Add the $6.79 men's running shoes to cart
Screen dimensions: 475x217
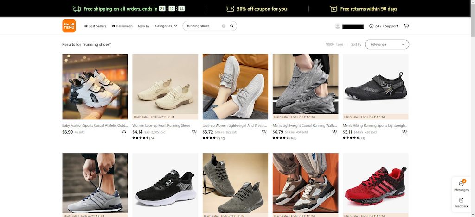point(334,132)
